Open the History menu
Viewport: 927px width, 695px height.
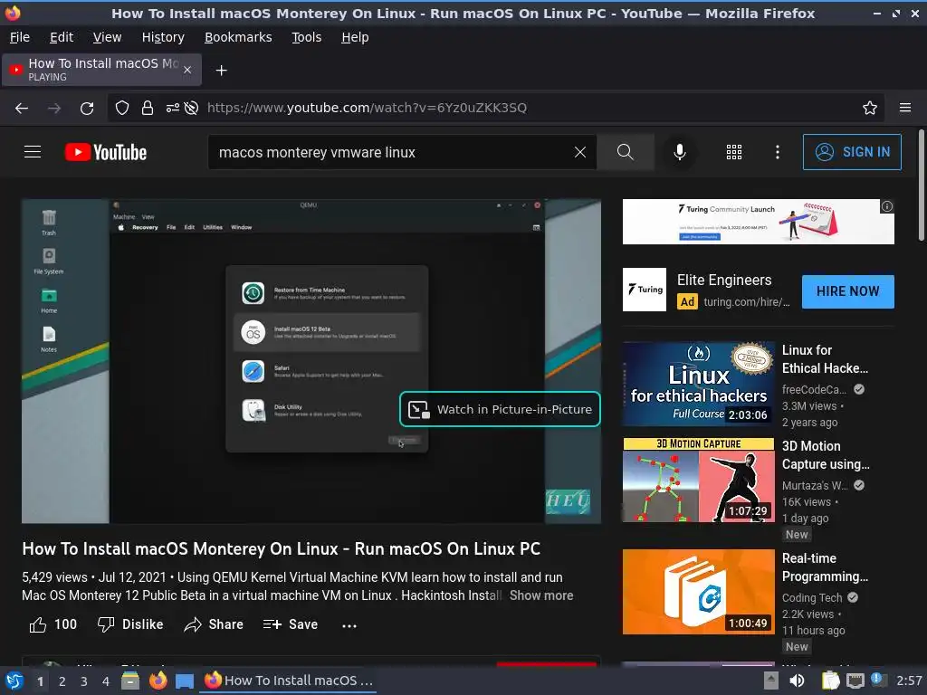coord(163,37)
